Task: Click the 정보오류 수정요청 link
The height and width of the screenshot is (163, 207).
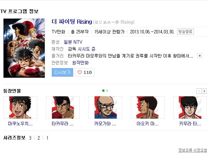Action: (193, 150)
